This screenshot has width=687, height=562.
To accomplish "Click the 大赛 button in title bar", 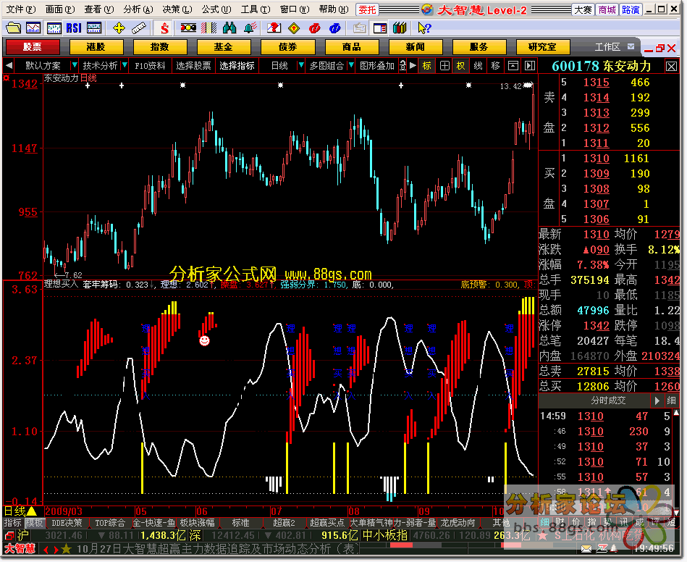I will tap(583, 9).
